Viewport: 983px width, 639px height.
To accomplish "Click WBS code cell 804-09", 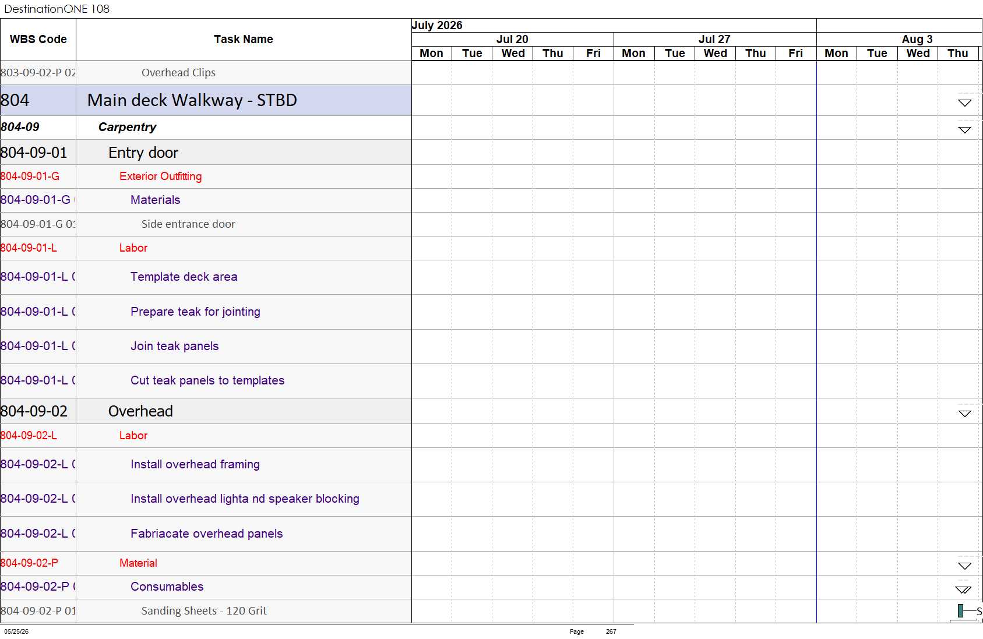I will (x=38, y=127).
